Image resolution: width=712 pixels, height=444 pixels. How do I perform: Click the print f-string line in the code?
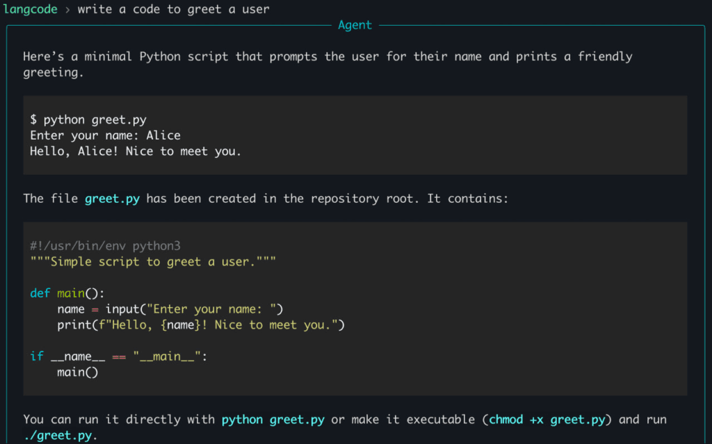click(x=201, y=324)
